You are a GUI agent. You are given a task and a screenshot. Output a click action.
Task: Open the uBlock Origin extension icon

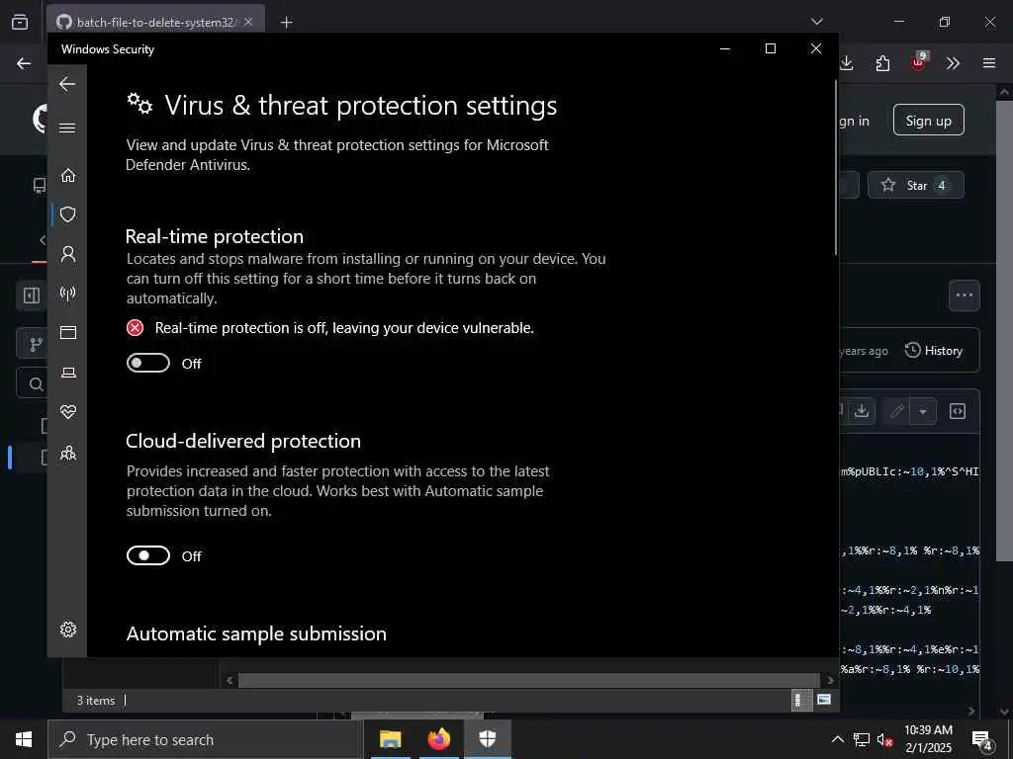coord(919,62)
